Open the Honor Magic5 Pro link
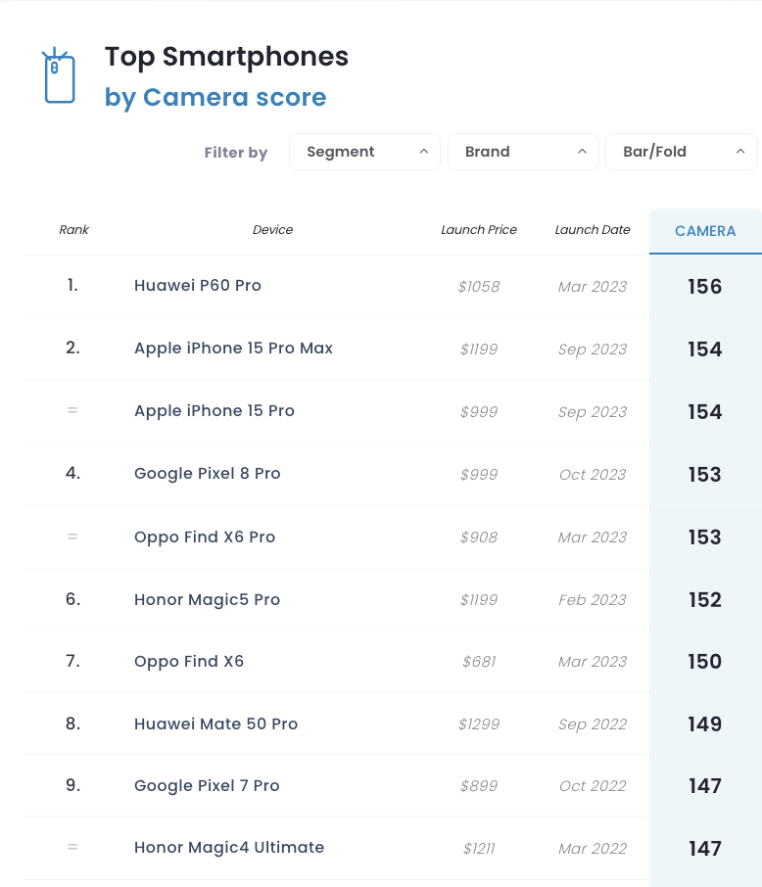This screenshot has width=762, height=887. tap(208, 599)
